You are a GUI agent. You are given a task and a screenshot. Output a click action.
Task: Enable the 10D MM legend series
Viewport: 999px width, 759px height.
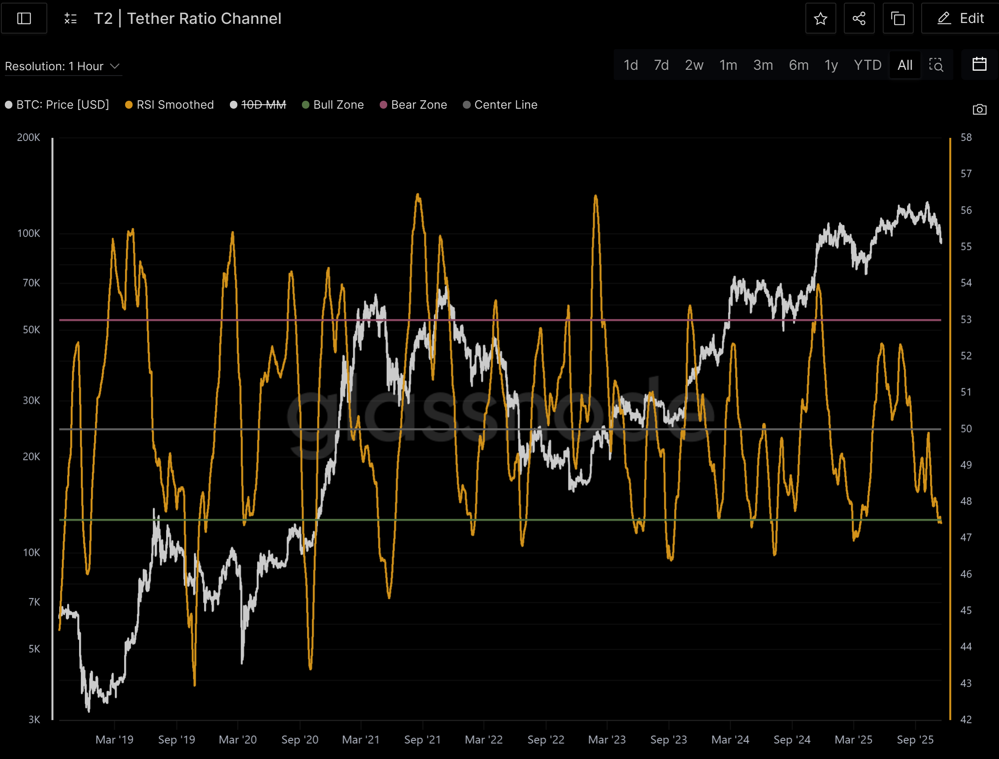[x=263, y=105]
